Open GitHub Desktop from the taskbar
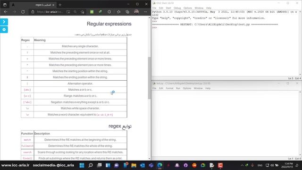Viewport: 302px width, 170px height. pos(185,165)
